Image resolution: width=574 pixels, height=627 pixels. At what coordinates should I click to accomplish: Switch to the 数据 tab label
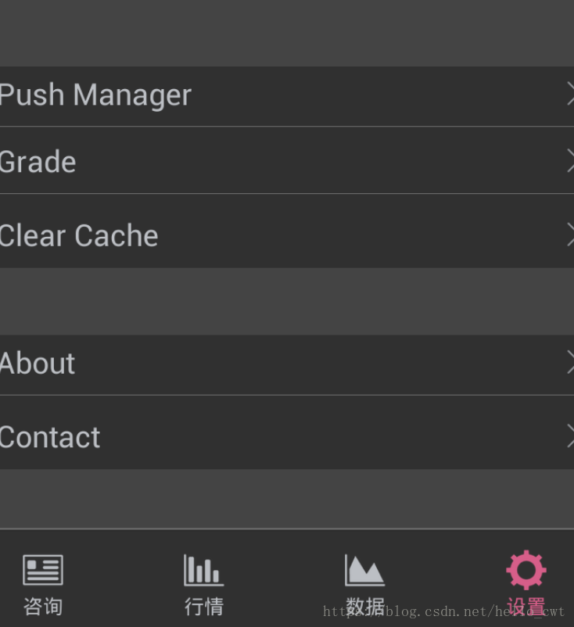tap(364, 606)
